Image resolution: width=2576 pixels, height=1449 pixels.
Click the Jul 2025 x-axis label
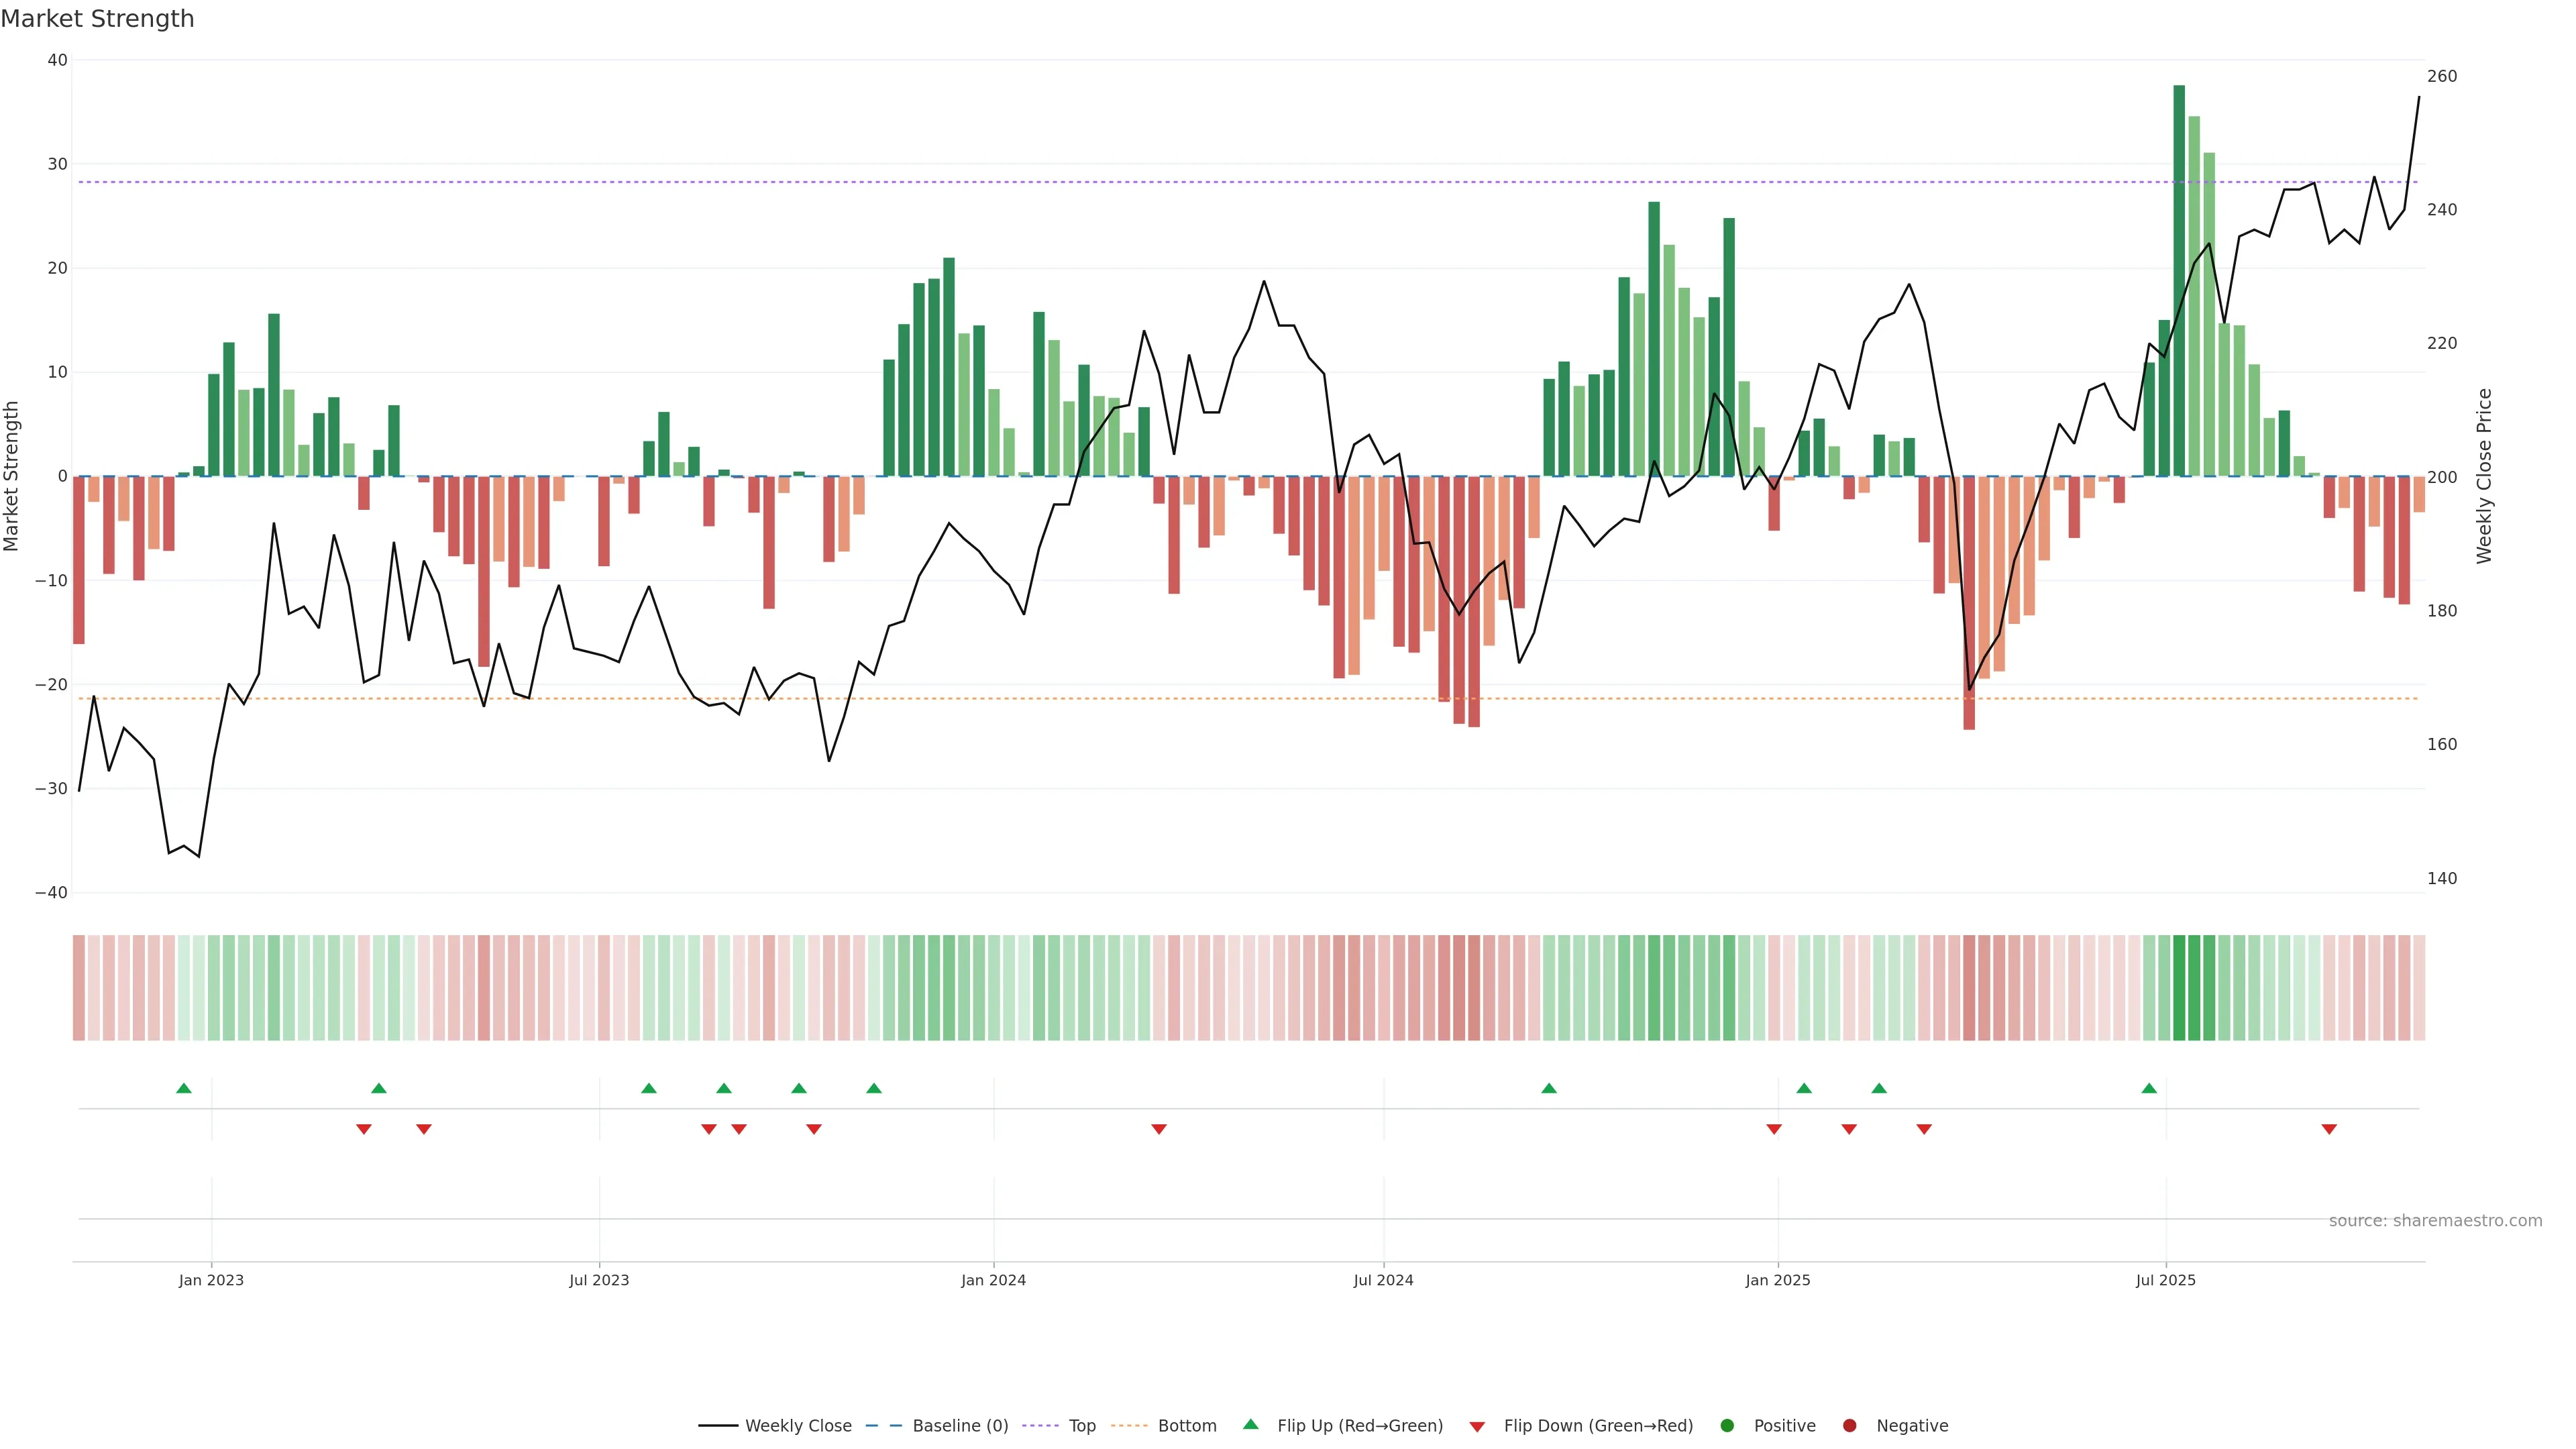pyautogui.click(x=2165, y=1280)
